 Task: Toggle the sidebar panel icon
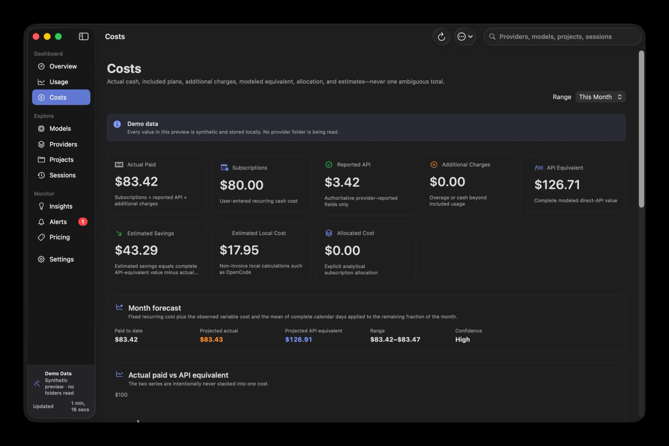pyautogui.click(x=84, y=37)
